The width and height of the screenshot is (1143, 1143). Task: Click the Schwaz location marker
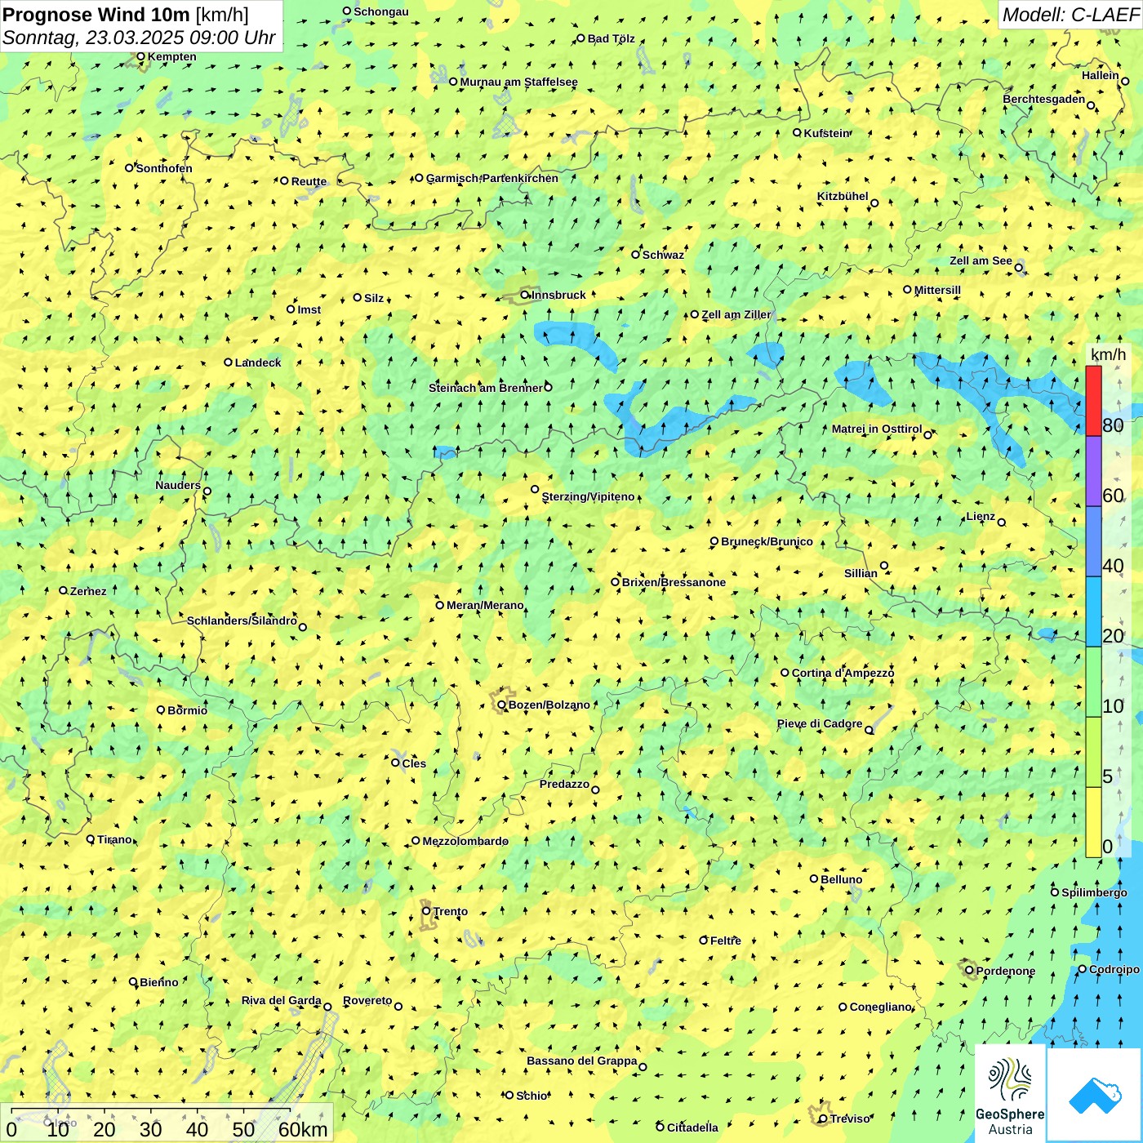636,254
